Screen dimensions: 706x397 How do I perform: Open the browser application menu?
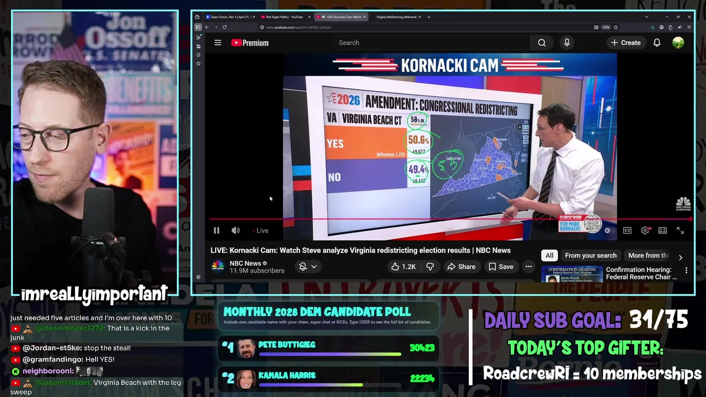pyautogui.click(x=689, y=27)
